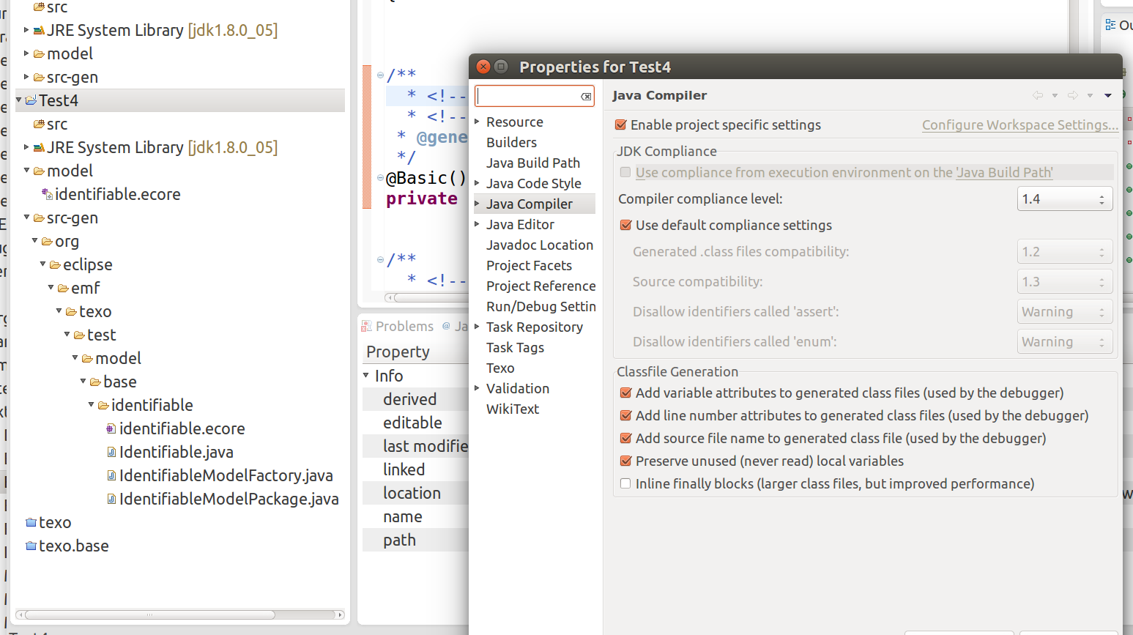Click Configure Workspace Settings link
The image size is (1133, 635).
1020,125
